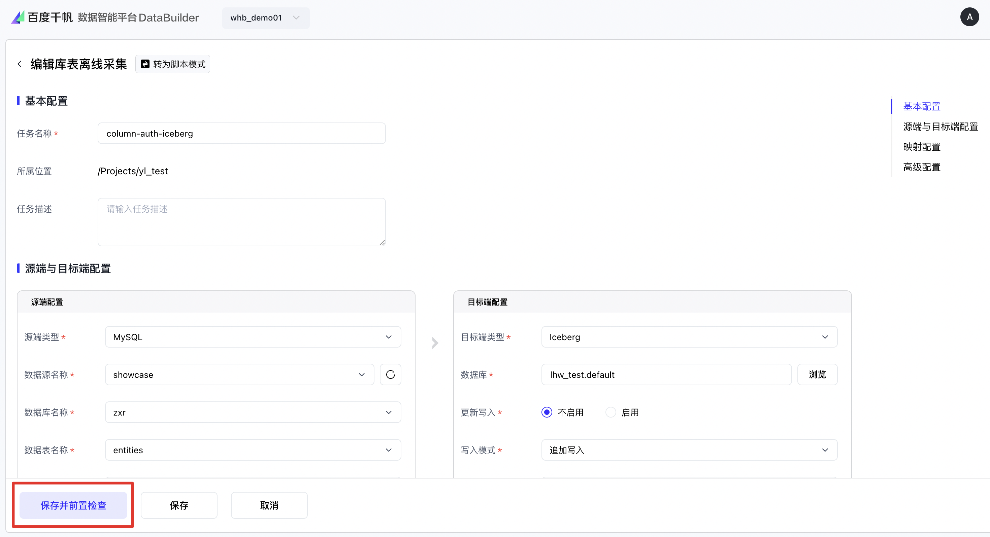The width and height of the screenshot is (990, 537).
Task: Click the 源端配置 panel header
Action: (216, 302)
